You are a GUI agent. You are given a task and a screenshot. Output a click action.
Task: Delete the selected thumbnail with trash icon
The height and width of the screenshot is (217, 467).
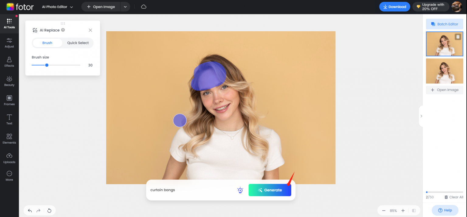[458, 37]
